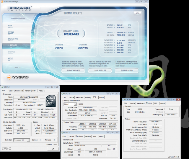This screenshot has height=159, width=189.
Task: Select the Cache tab in CPU-Z SPD window
Action: [71, 97]
